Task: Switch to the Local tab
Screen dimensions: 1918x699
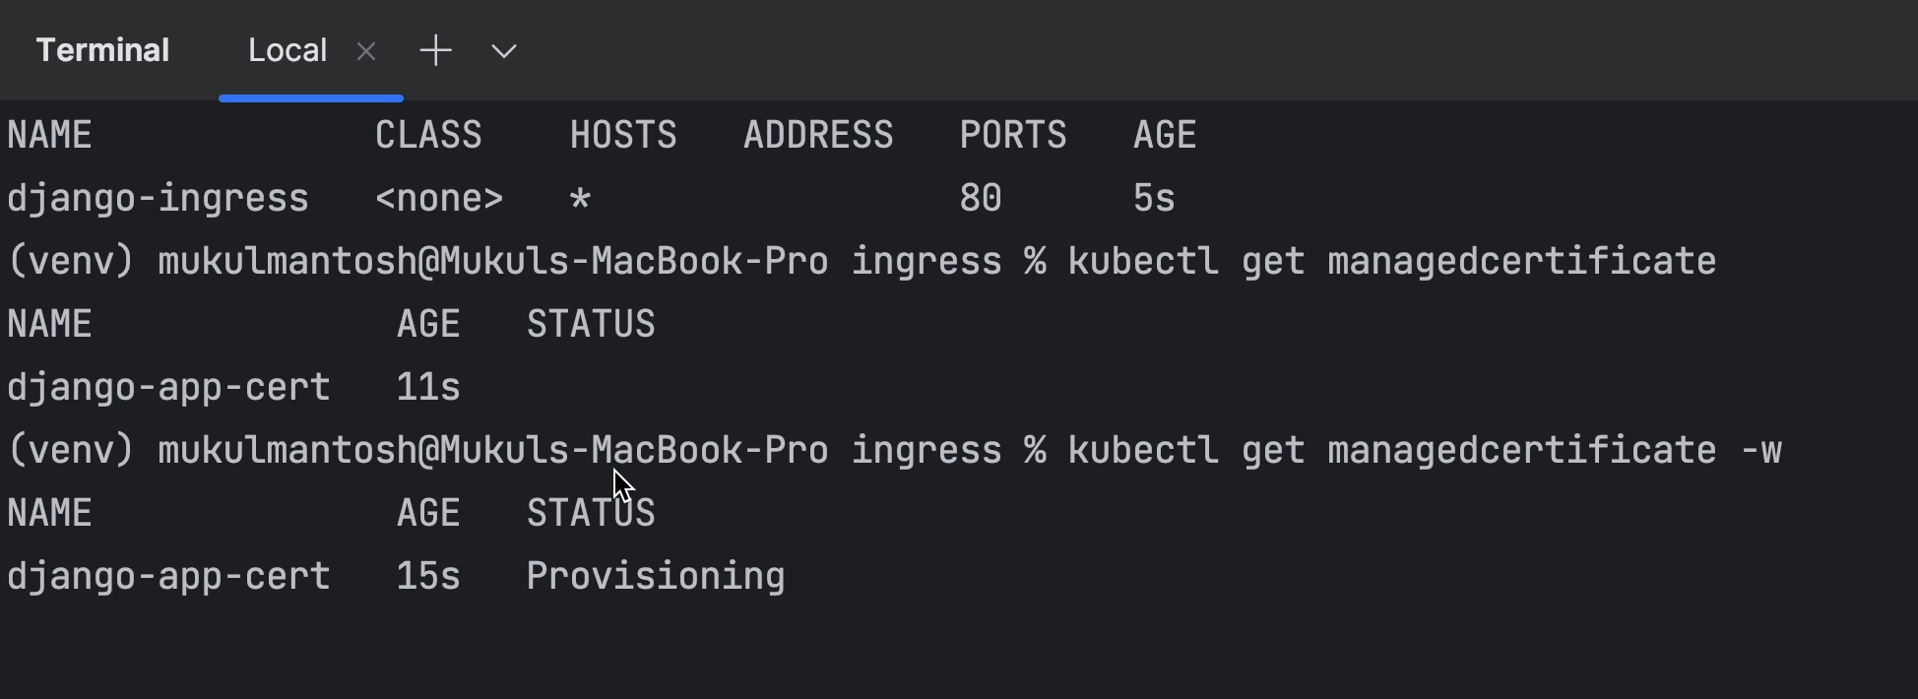Action: pyautogui.click(x=287, y=51)
